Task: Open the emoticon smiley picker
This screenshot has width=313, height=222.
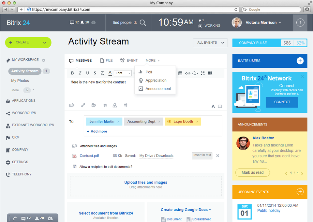Action: pos(195,73)
